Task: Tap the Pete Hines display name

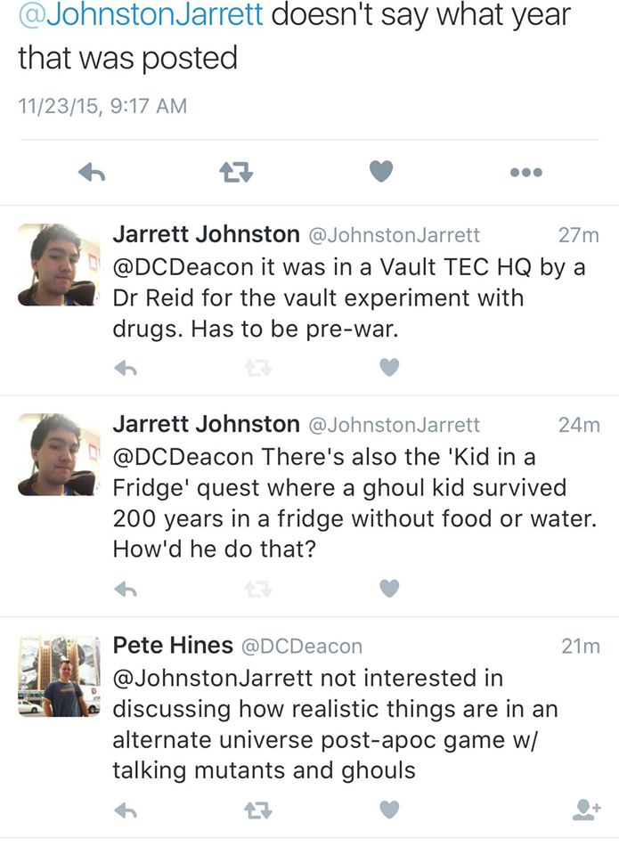Action: point(173,645)
